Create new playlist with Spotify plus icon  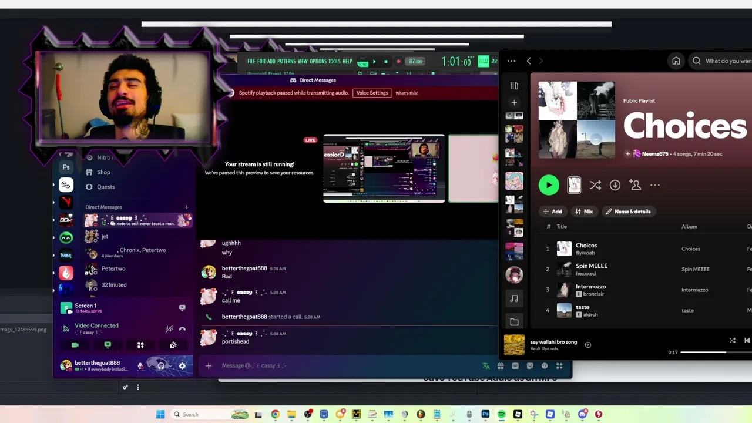(514, 103)
